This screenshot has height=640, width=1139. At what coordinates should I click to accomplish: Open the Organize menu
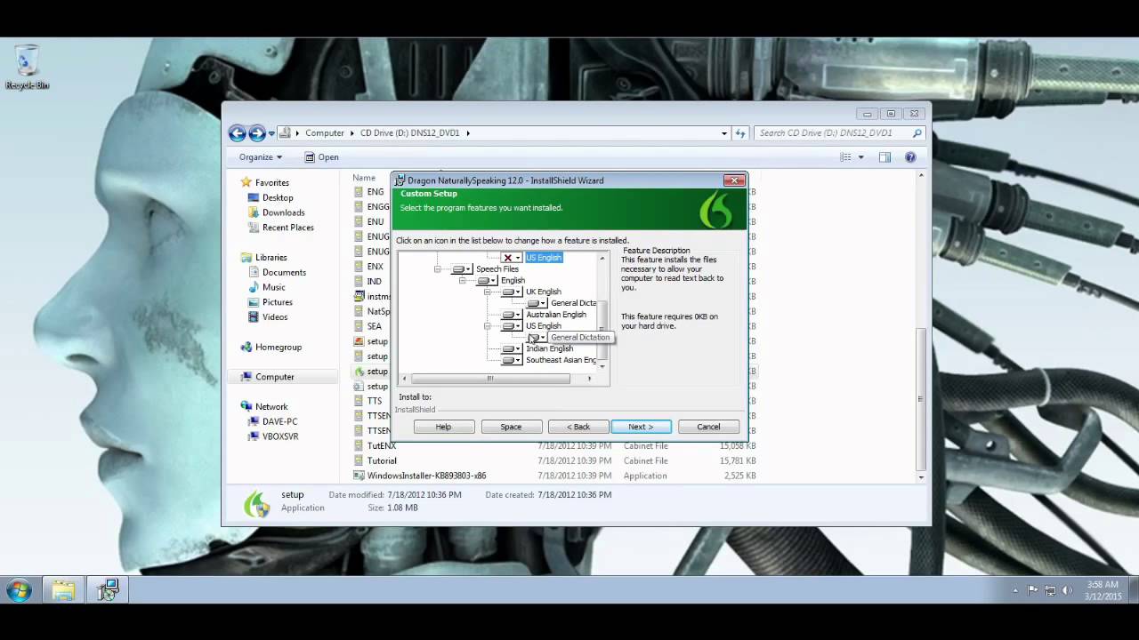pyautogui.click(x=260, y=157)
